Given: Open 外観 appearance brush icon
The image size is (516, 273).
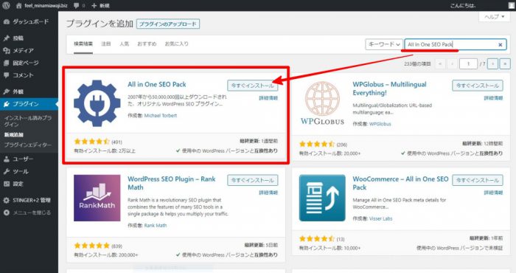Looking at the screenshot, I should (6, 91).
